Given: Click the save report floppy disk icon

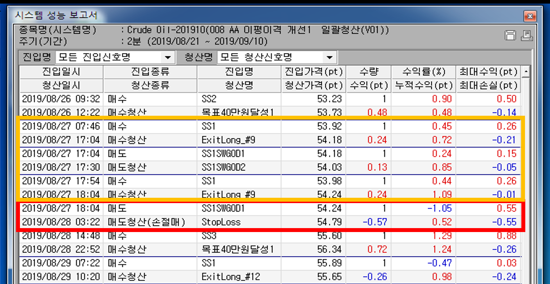Looking at the screenshot, I should pos(510,36).
